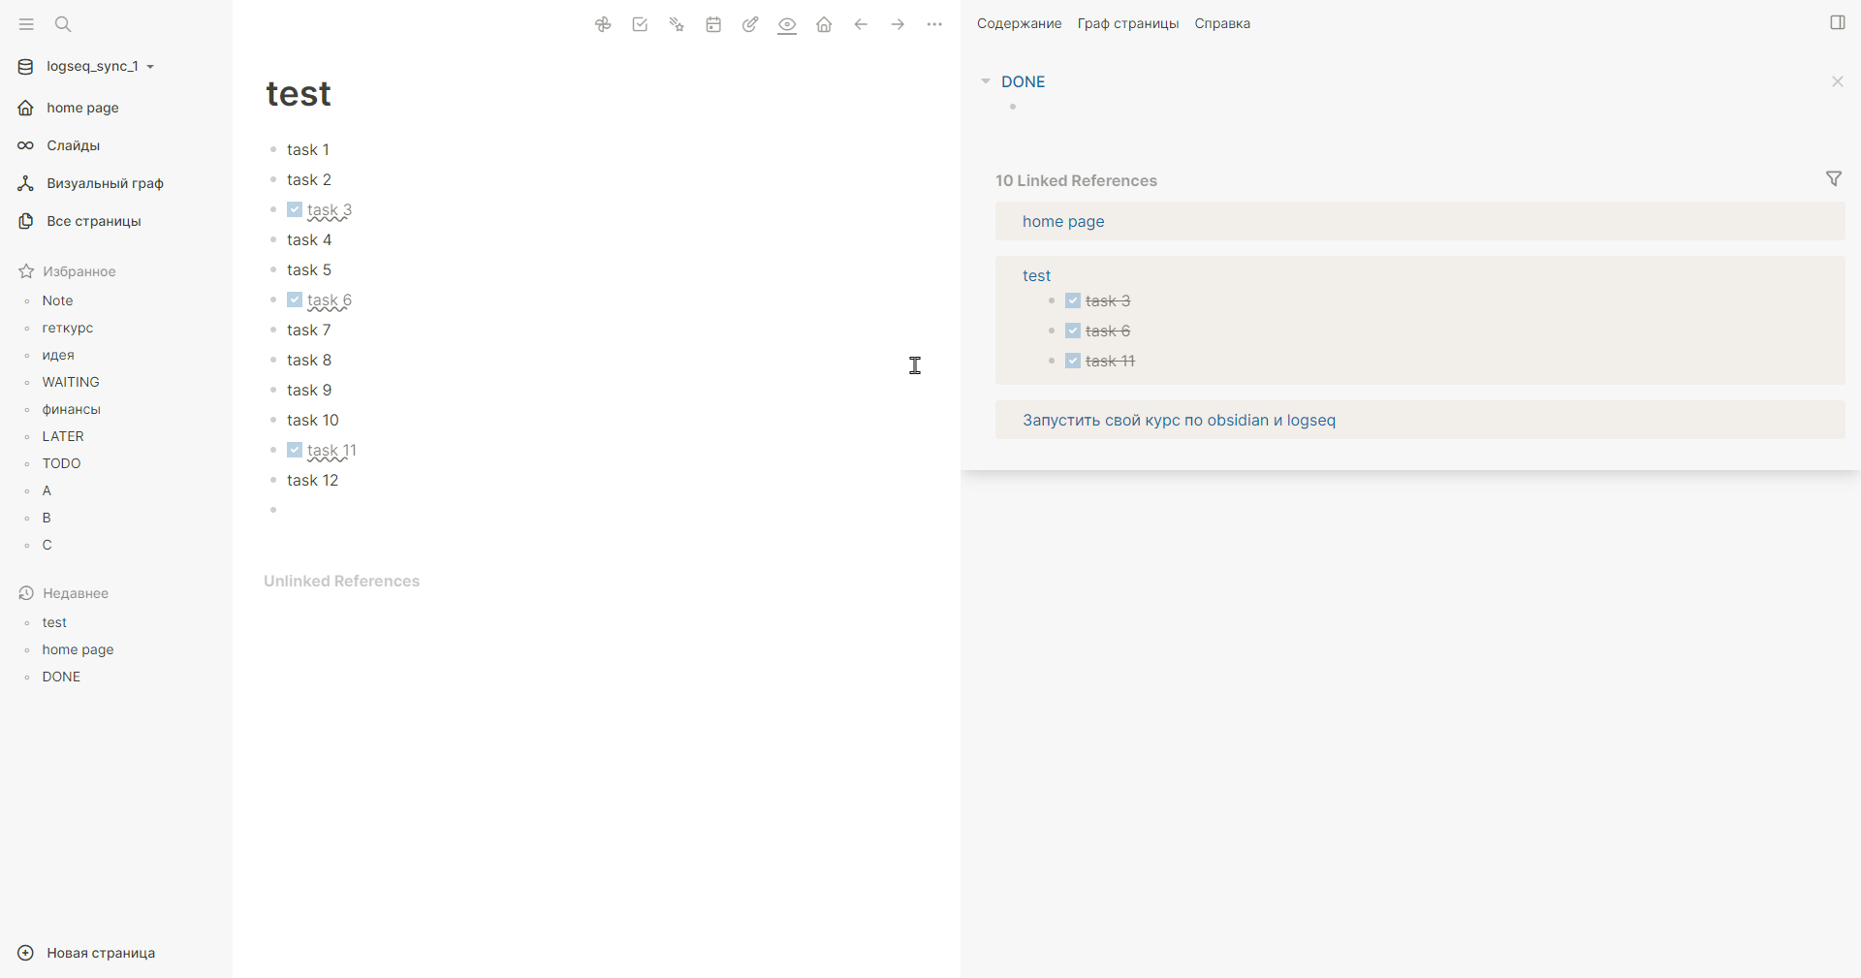The width and height of the screenshot is (1861, 978).
Task: Collapse the DONE section in the sidebar
Action: pos(986,81)
